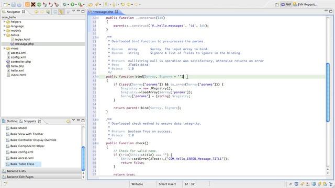This screenshot has width=335, height=188.
Task: Switch to the PHP perspective
Action: point(286,5)
